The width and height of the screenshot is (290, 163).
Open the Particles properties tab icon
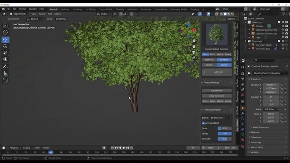tap(243, 119)
